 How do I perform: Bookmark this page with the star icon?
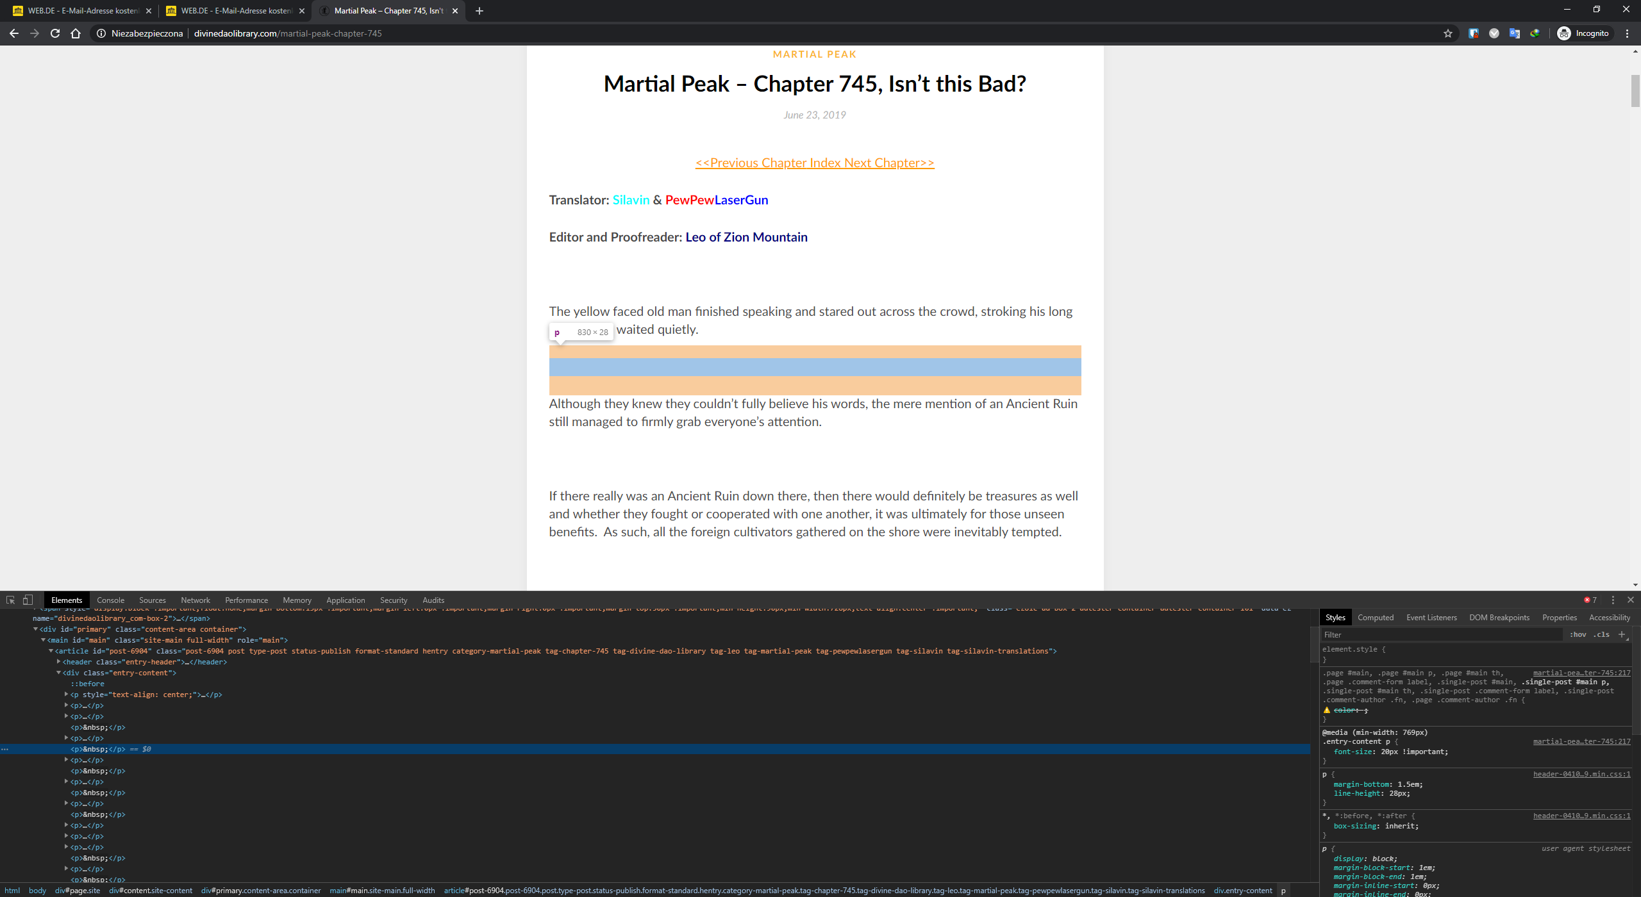1447,33
